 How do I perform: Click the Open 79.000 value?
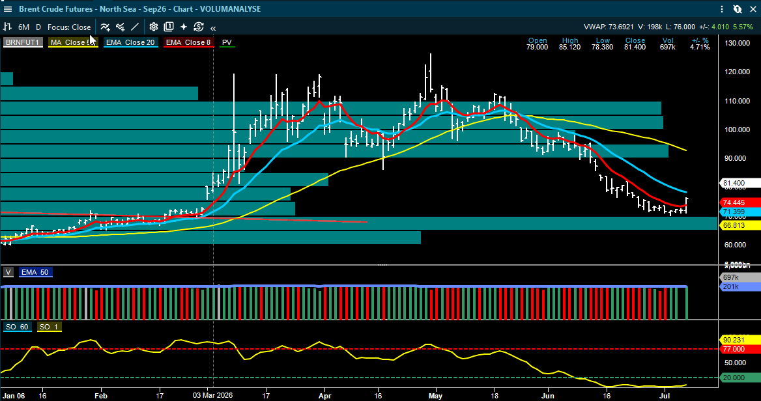[x=538, y=47]
